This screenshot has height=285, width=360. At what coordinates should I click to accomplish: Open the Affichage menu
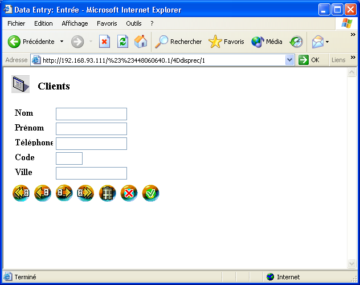75,23
